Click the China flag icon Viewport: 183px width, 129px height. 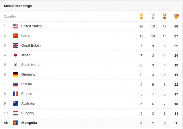pos(15,36)
